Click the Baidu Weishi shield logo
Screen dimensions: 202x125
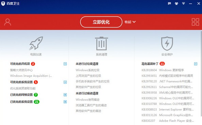click(3, 4)
